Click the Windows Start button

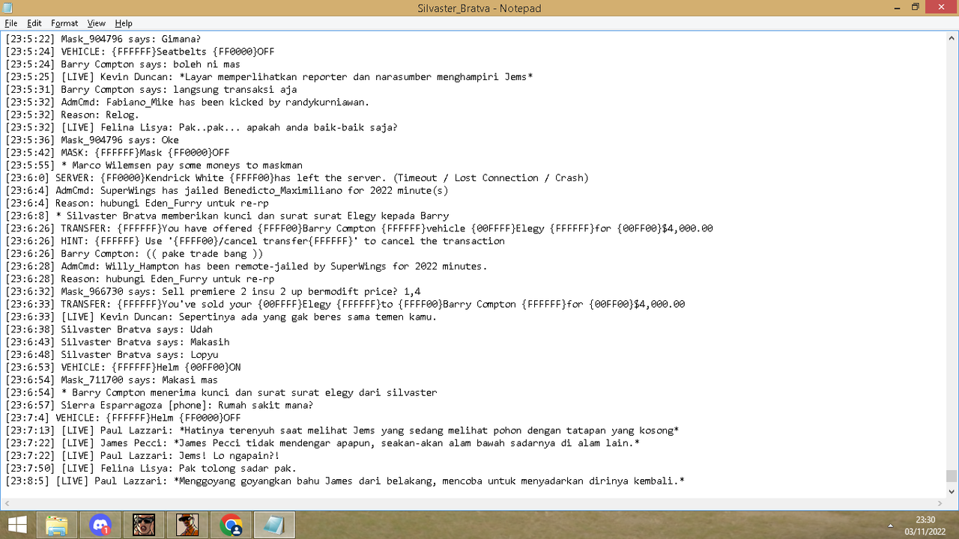[x=17, y=525]
